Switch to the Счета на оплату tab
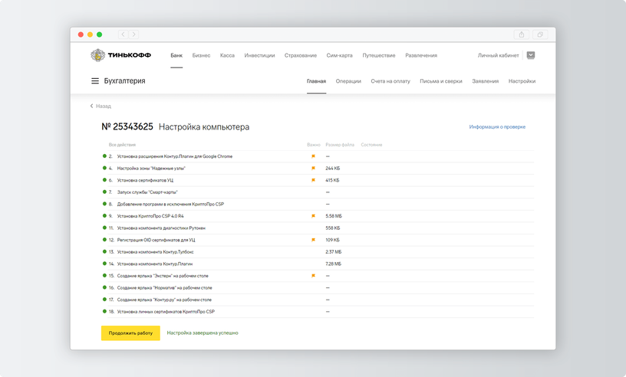 pyautogui.click(x=390, y=81)
